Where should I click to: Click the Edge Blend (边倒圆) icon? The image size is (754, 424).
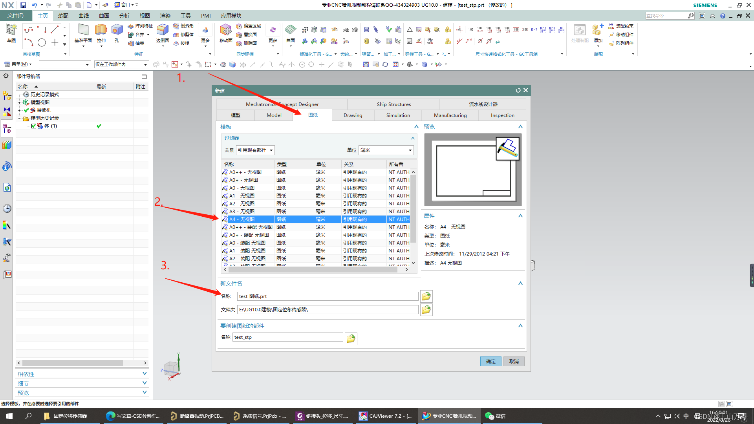pyautogui.click(x=162, y=30)
